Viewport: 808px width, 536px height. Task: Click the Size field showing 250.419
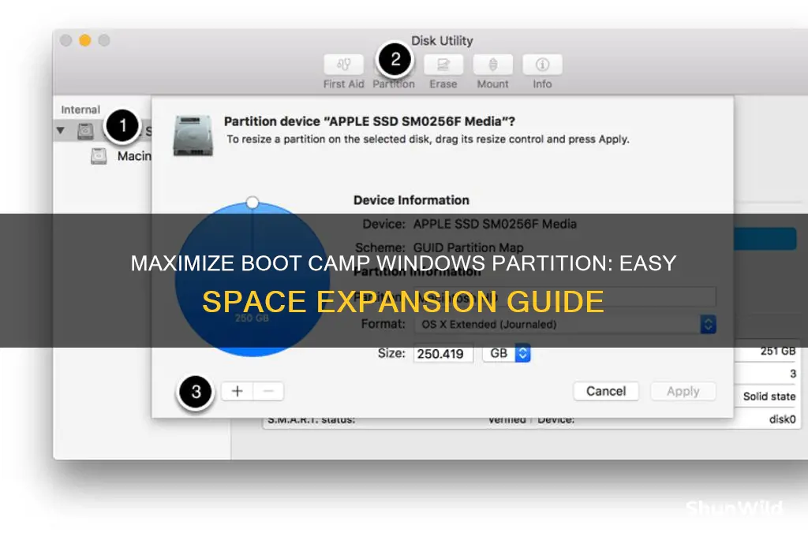click(443, 354)
